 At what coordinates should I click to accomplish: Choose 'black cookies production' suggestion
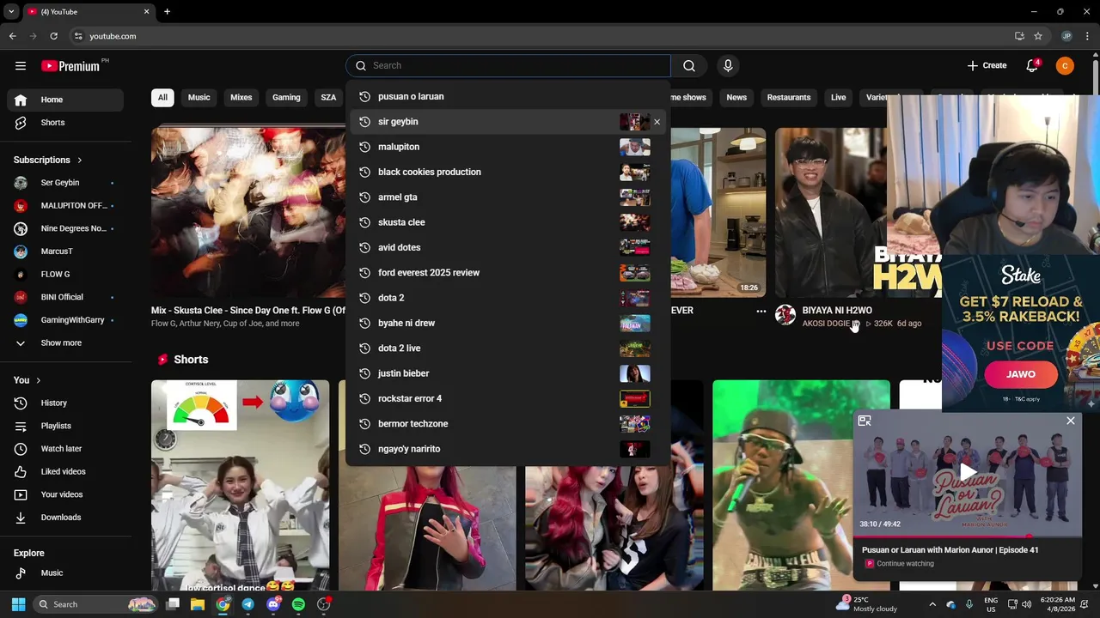pyautogui.click(x=508, y=172)
